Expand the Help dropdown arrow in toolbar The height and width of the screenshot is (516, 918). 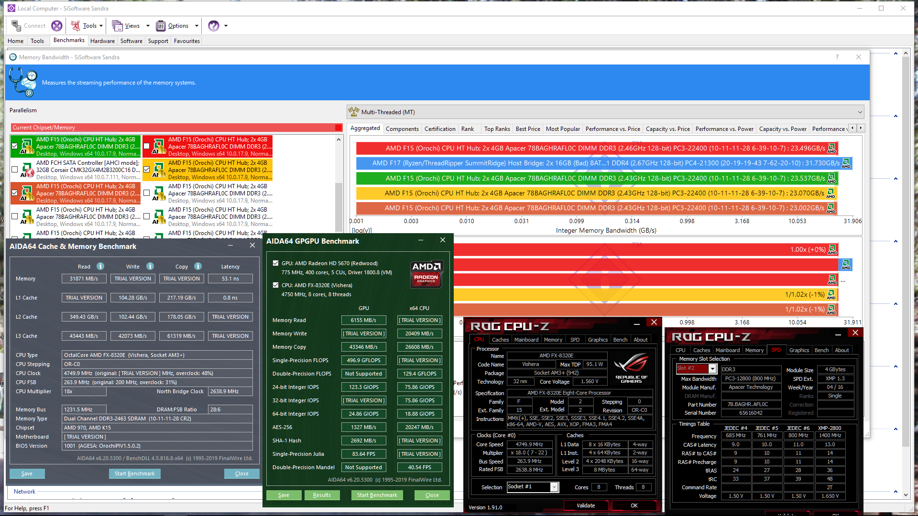coord(226,26)
